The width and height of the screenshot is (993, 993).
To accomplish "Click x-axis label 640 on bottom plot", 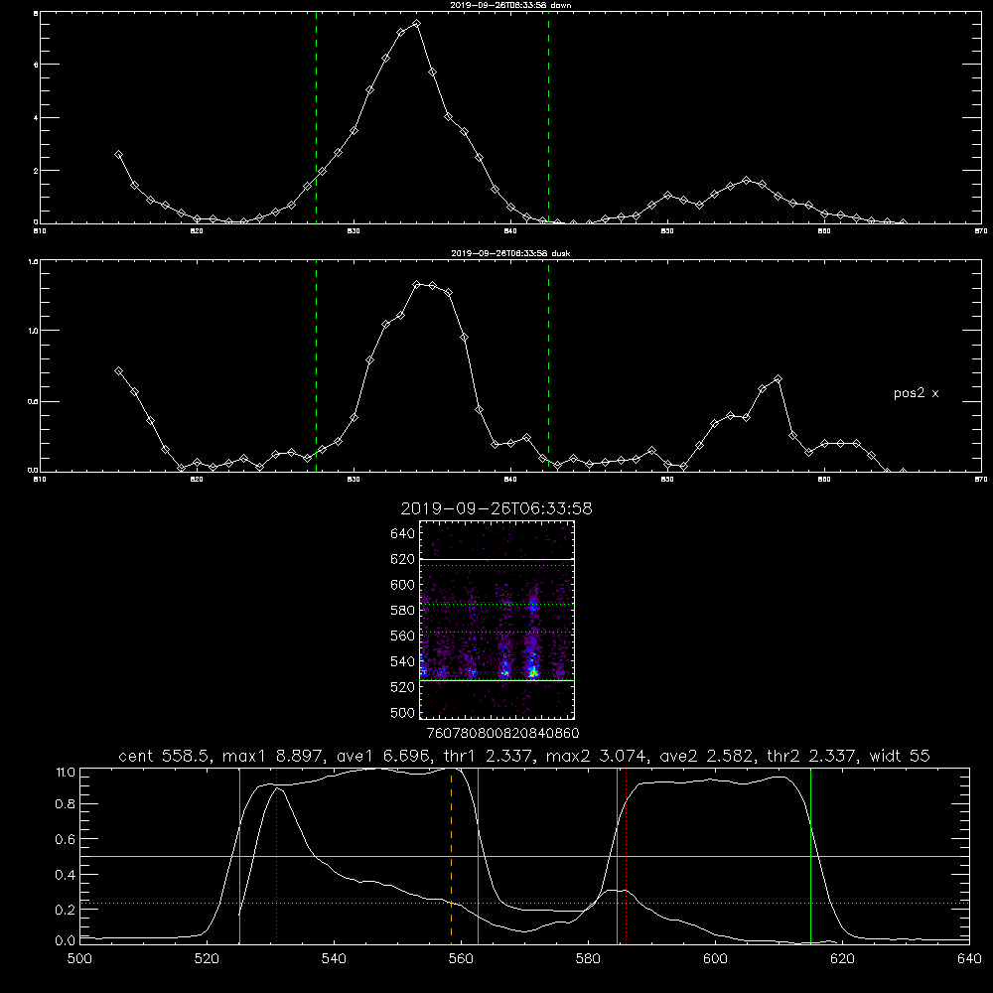I will (x=969, y=959).
